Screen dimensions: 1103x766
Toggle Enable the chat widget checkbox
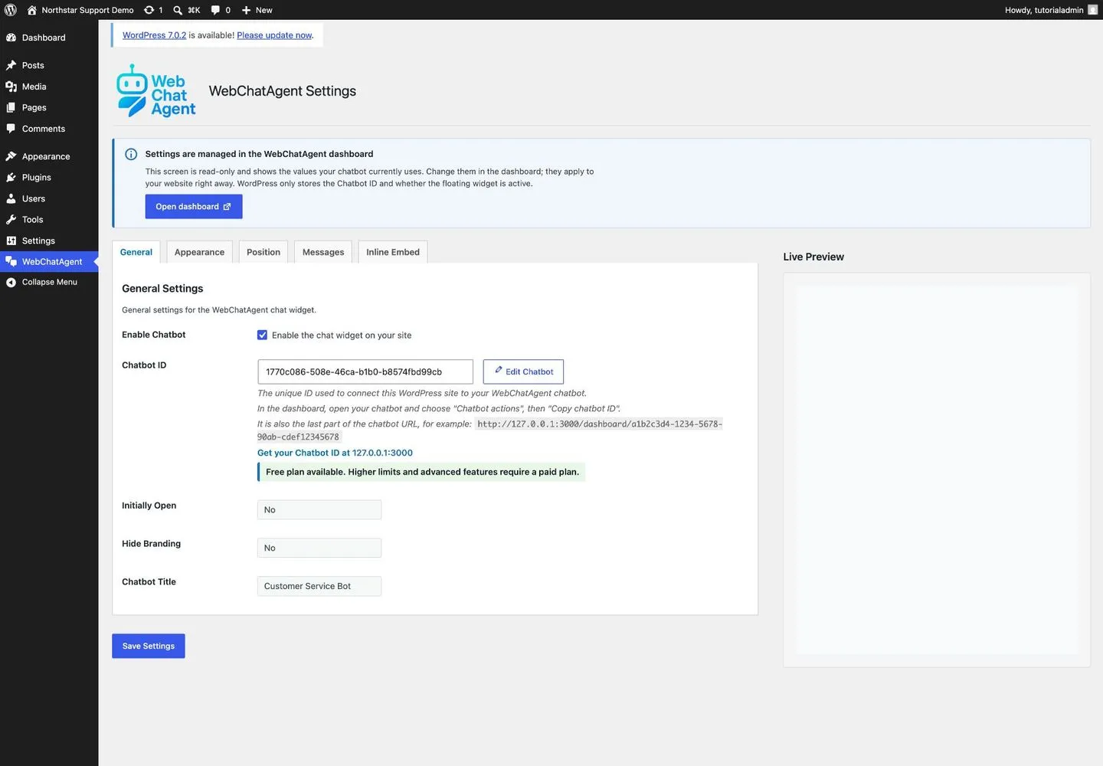click(262, 335)
